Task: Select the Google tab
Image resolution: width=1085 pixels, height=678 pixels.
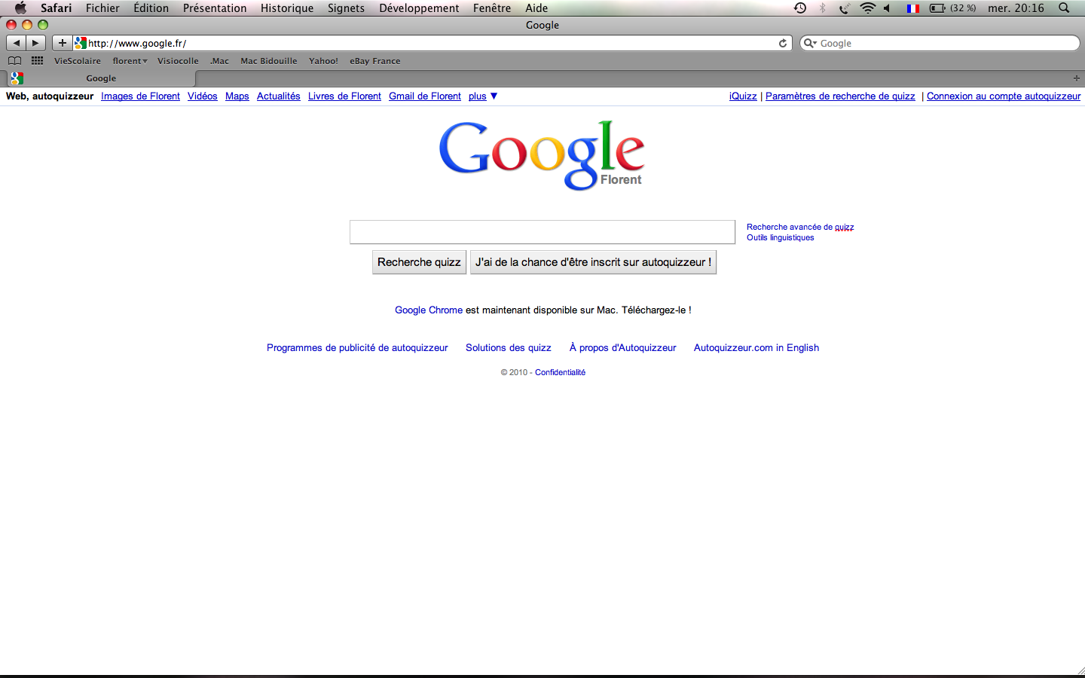Action: coord(101,78)
